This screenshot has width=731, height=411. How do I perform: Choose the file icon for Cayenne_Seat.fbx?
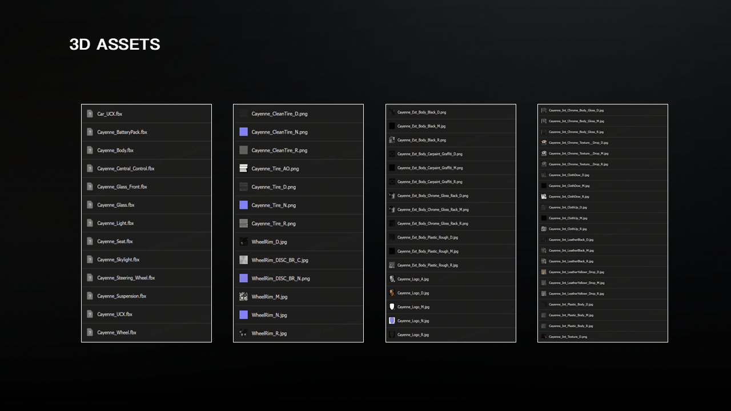click(x=90, y=241)
